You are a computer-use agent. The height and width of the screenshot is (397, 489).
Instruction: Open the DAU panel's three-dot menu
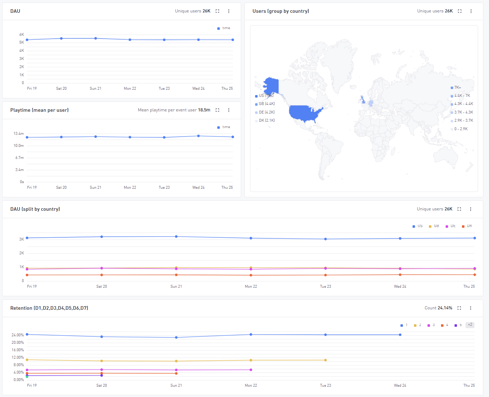coord(229,11)
